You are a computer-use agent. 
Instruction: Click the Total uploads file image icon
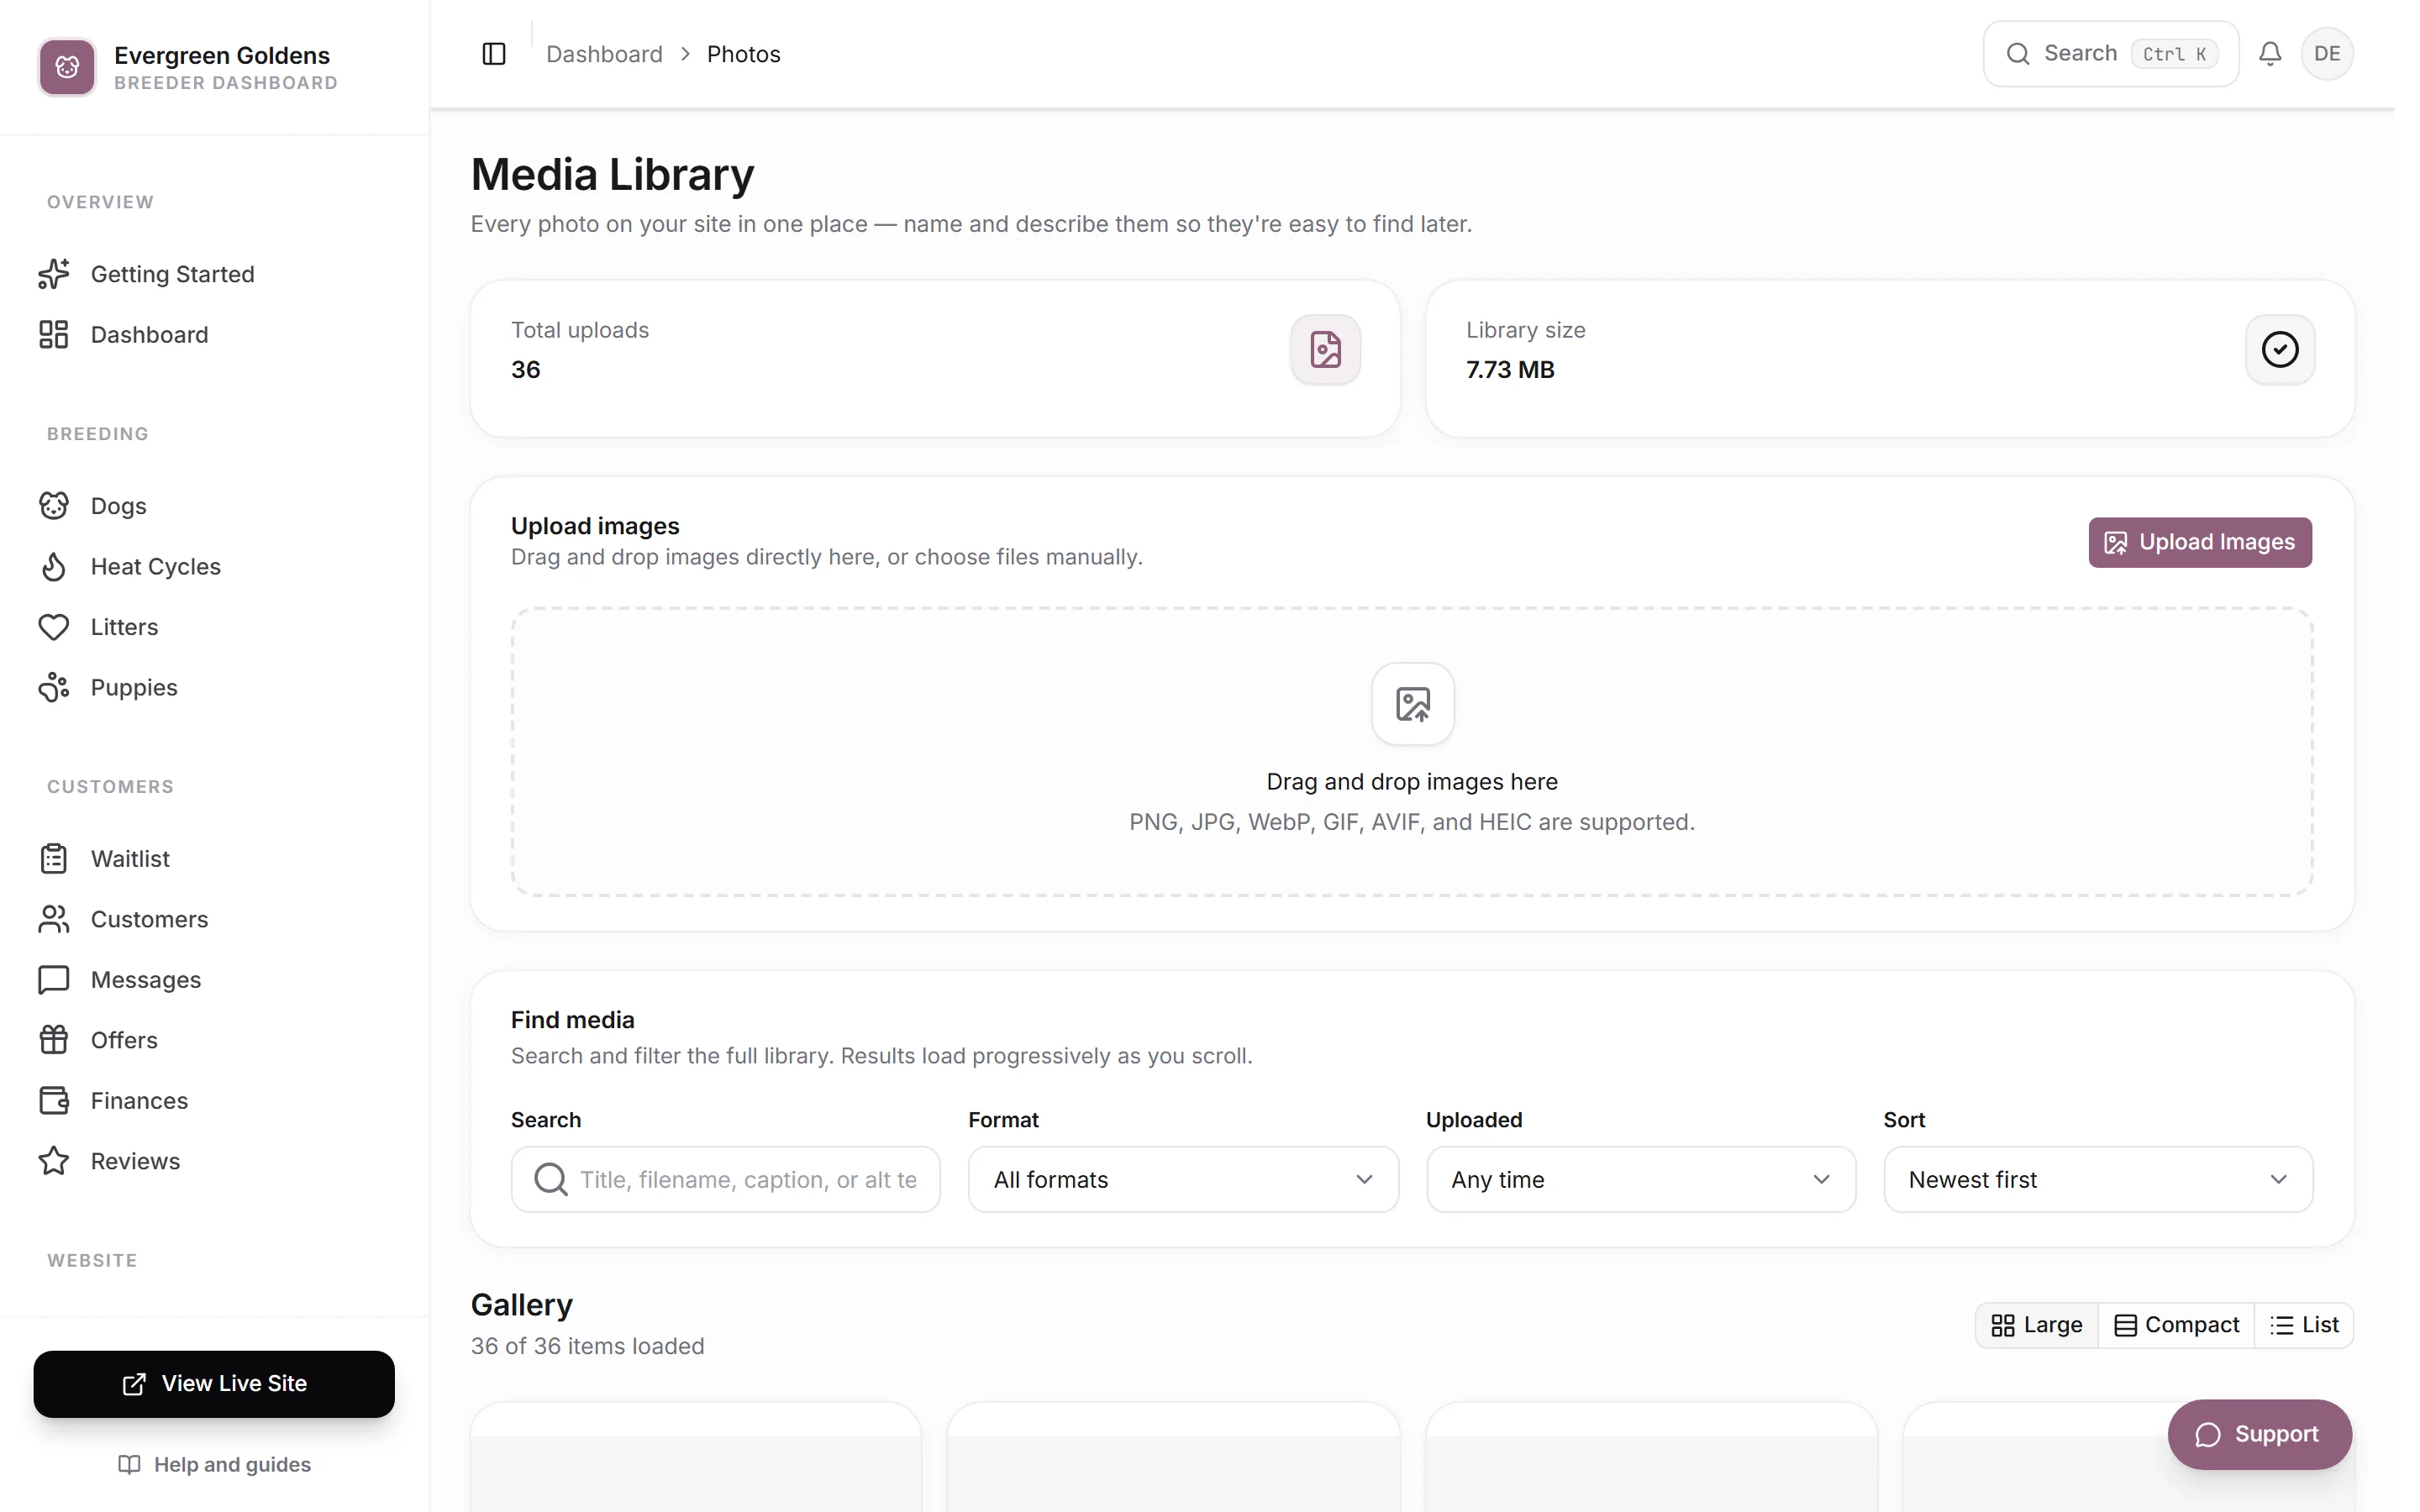[x=1325, y=349]
